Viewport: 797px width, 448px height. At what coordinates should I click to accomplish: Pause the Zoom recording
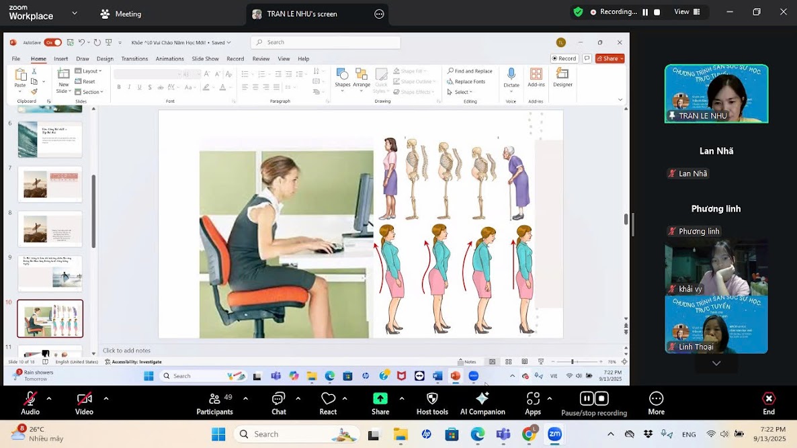(645, 12)
